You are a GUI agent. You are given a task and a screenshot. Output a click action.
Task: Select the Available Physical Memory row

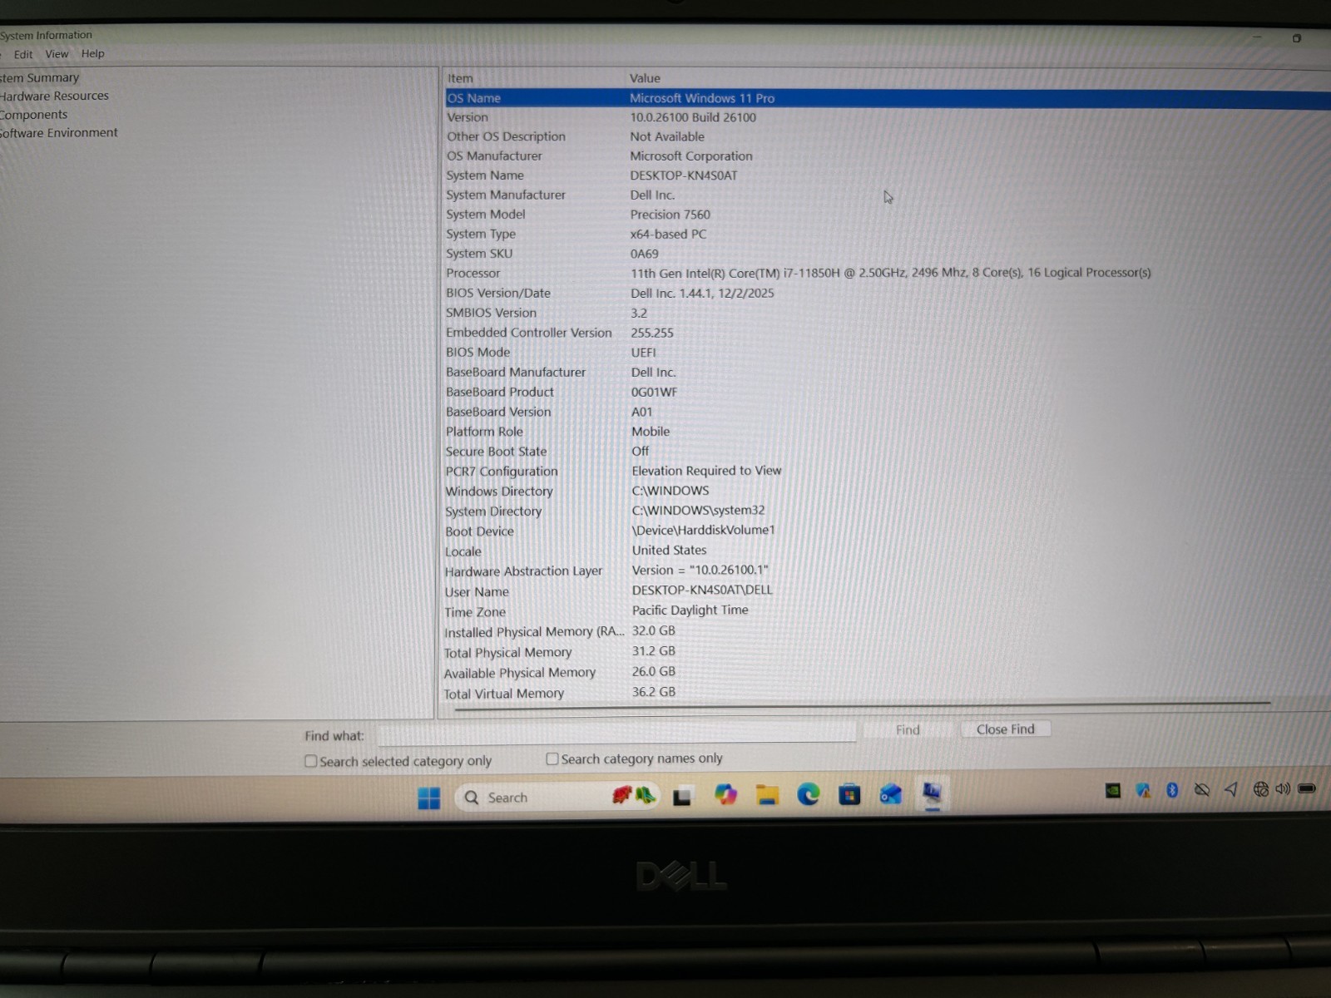click(887, 672)
